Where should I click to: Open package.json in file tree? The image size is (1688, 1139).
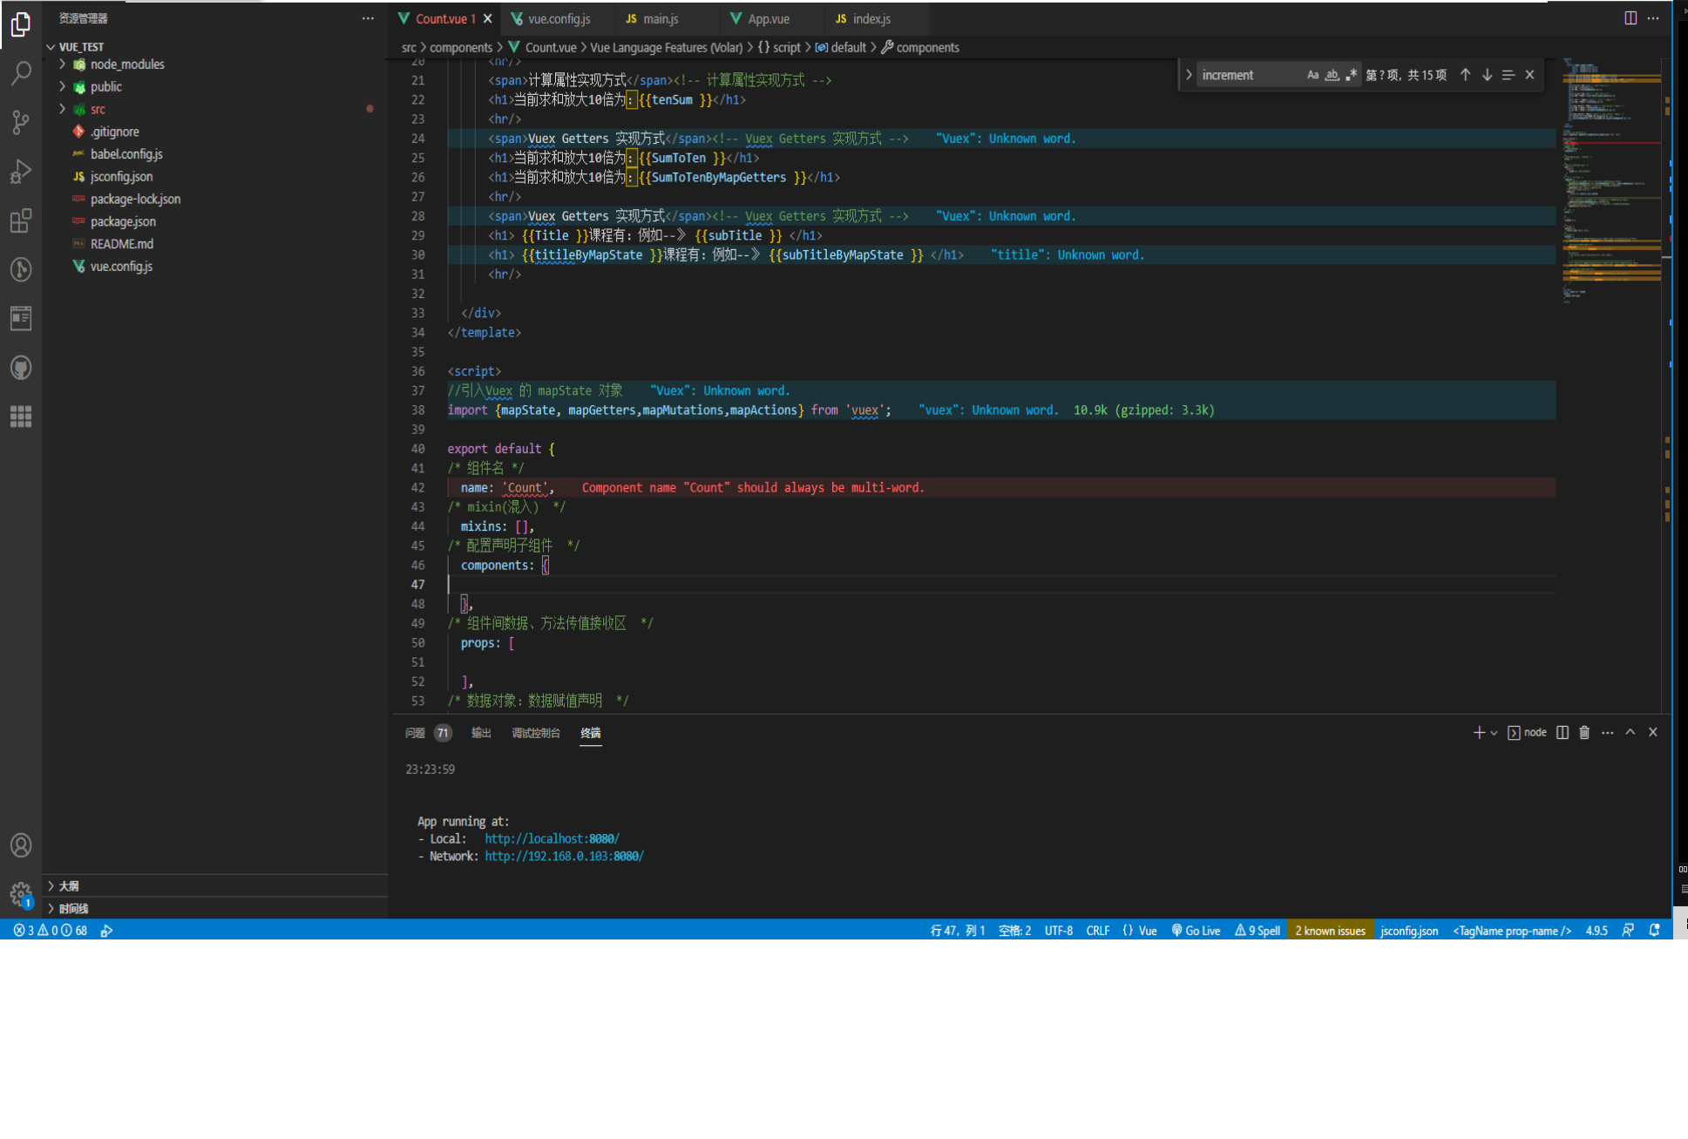click(123, 221)
